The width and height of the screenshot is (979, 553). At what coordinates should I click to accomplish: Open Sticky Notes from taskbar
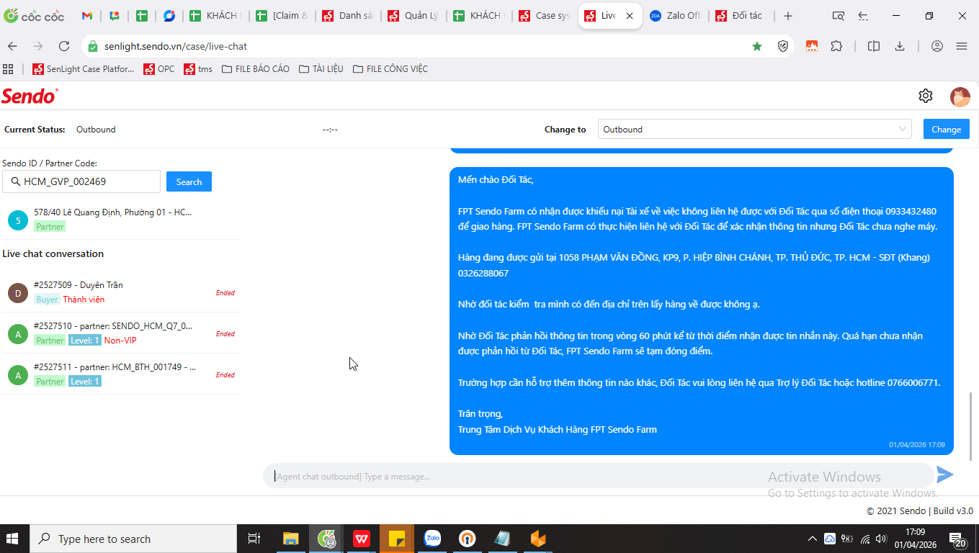pos(397,539)
